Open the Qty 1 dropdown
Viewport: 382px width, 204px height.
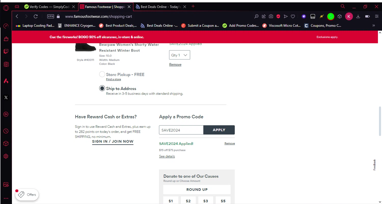(180, 55)
